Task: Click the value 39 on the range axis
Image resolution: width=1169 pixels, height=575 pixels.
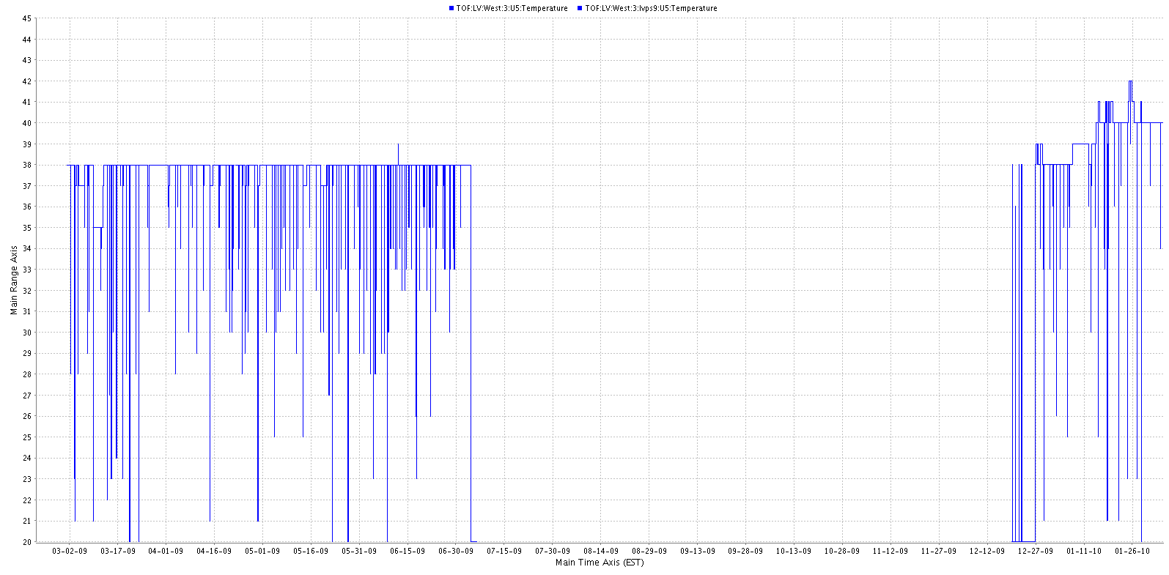Action: [26, 144]
